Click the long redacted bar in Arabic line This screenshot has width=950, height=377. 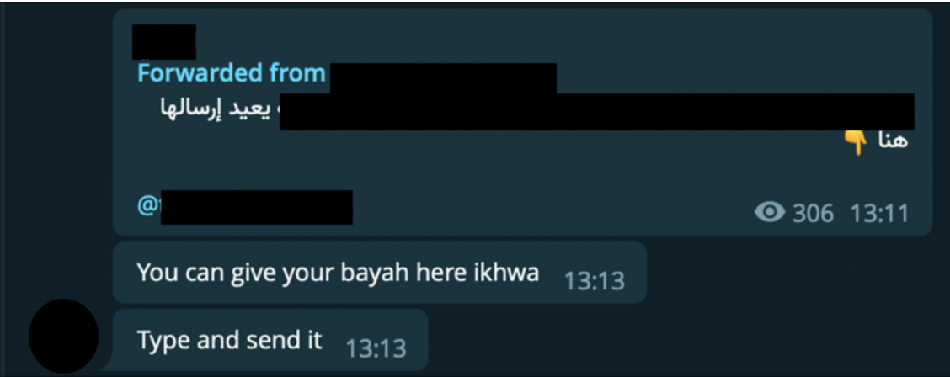[x=597, y=111]
